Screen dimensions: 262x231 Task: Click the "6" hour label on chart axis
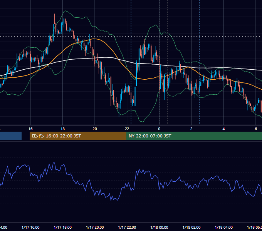point(256,129)
